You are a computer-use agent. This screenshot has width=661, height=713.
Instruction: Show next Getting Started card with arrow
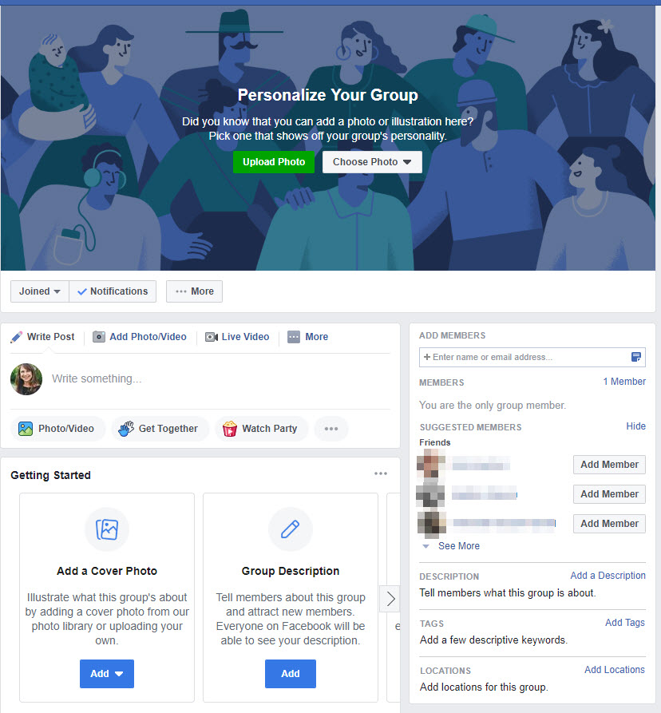[x=390, y=598]
